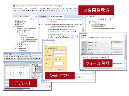
Task: Open the Project Explorer view menu triangle
Action: 36,19
